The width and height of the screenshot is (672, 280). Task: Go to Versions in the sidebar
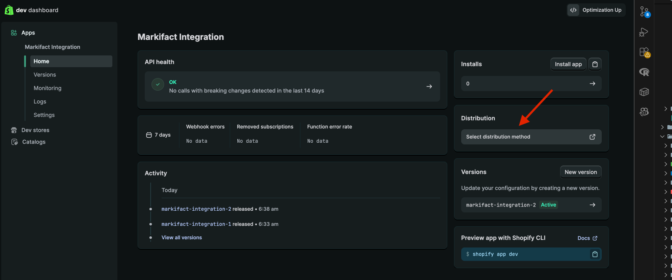[45, 75]
